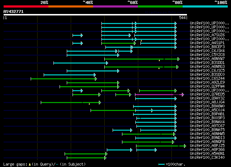The width and height of the screenshot is (231, 167).
Task: Select the UniRef100_A8JJG4 label
Action: coord(207,102)
